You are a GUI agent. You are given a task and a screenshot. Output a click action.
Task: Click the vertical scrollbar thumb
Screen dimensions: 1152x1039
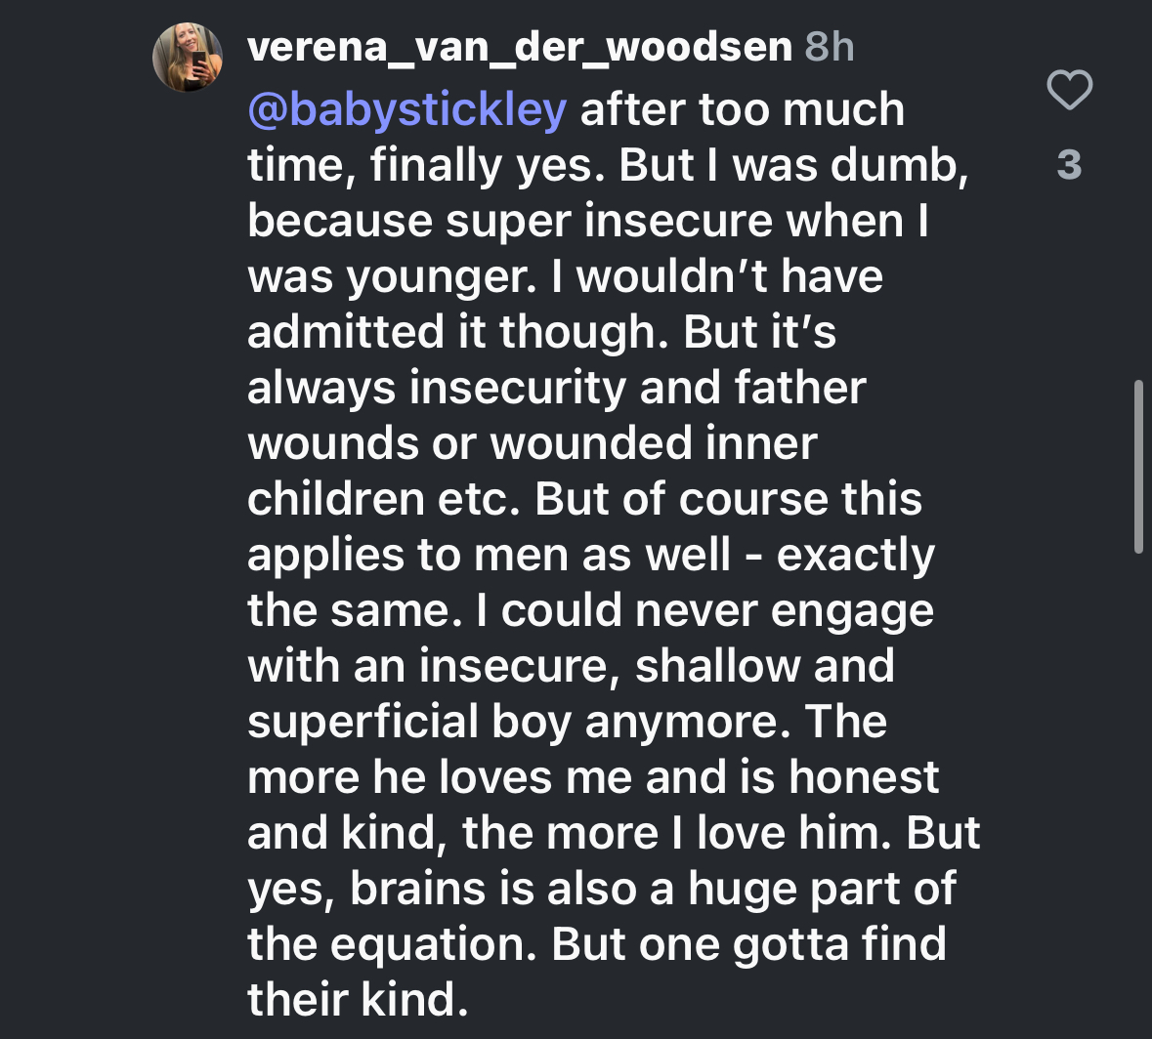tap(1138, 468)
